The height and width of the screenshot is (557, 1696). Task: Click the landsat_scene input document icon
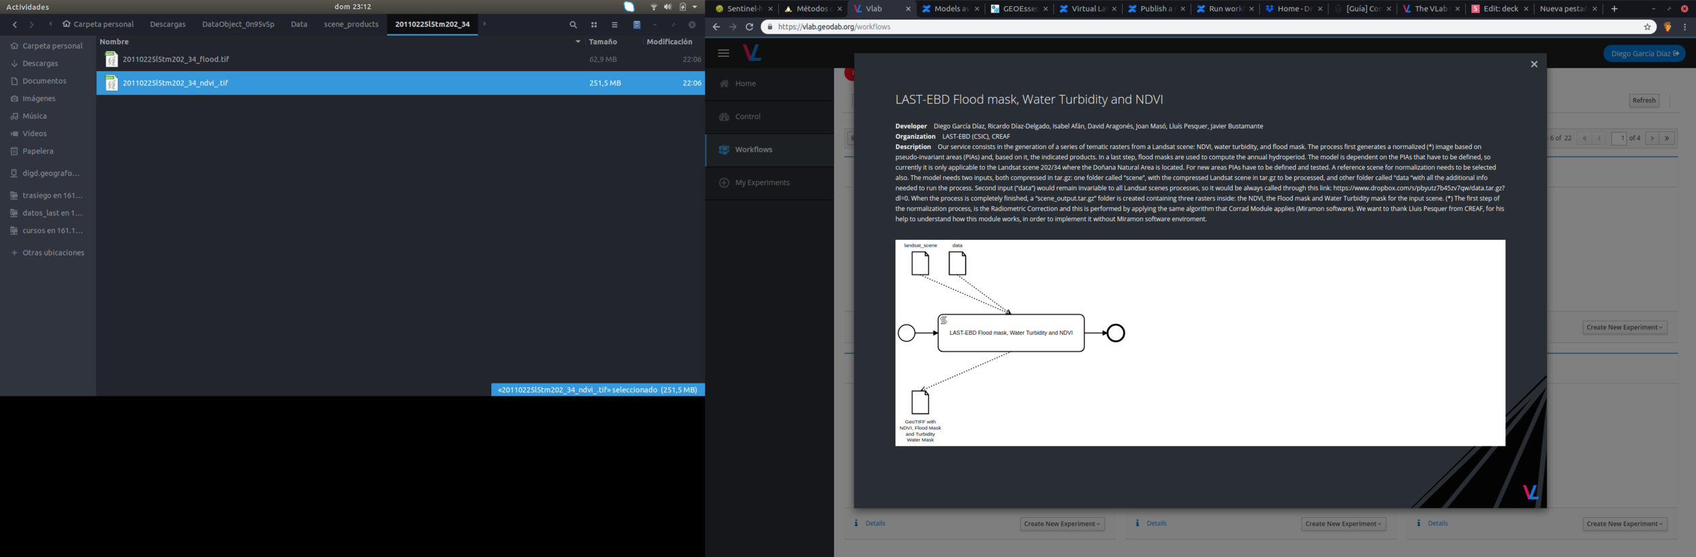coord(920,264)
